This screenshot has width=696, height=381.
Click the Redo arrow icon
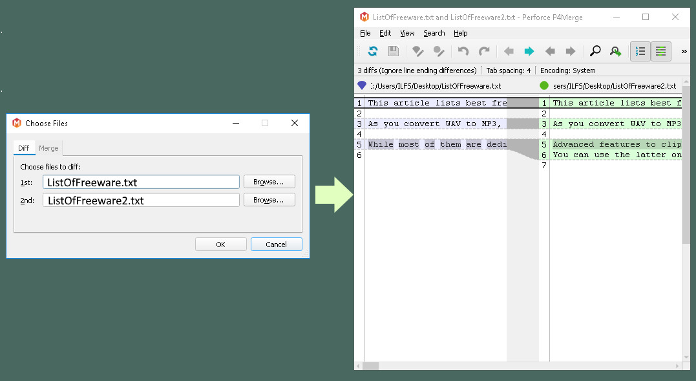[x=484, y=52]
